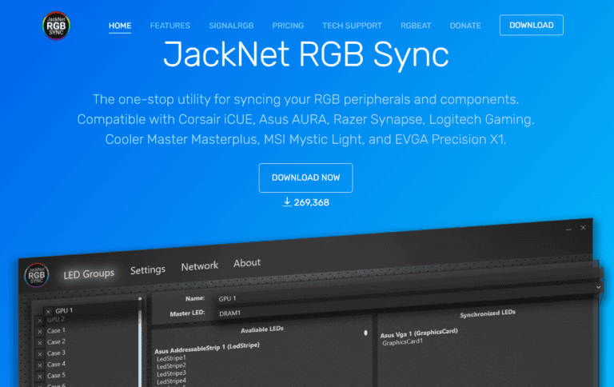Select Asus AddressableStrip 1 (LedStripe) entry

(207, 348)
